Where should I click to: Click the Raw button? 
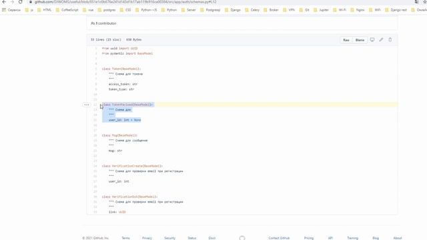tap(346, 40)
